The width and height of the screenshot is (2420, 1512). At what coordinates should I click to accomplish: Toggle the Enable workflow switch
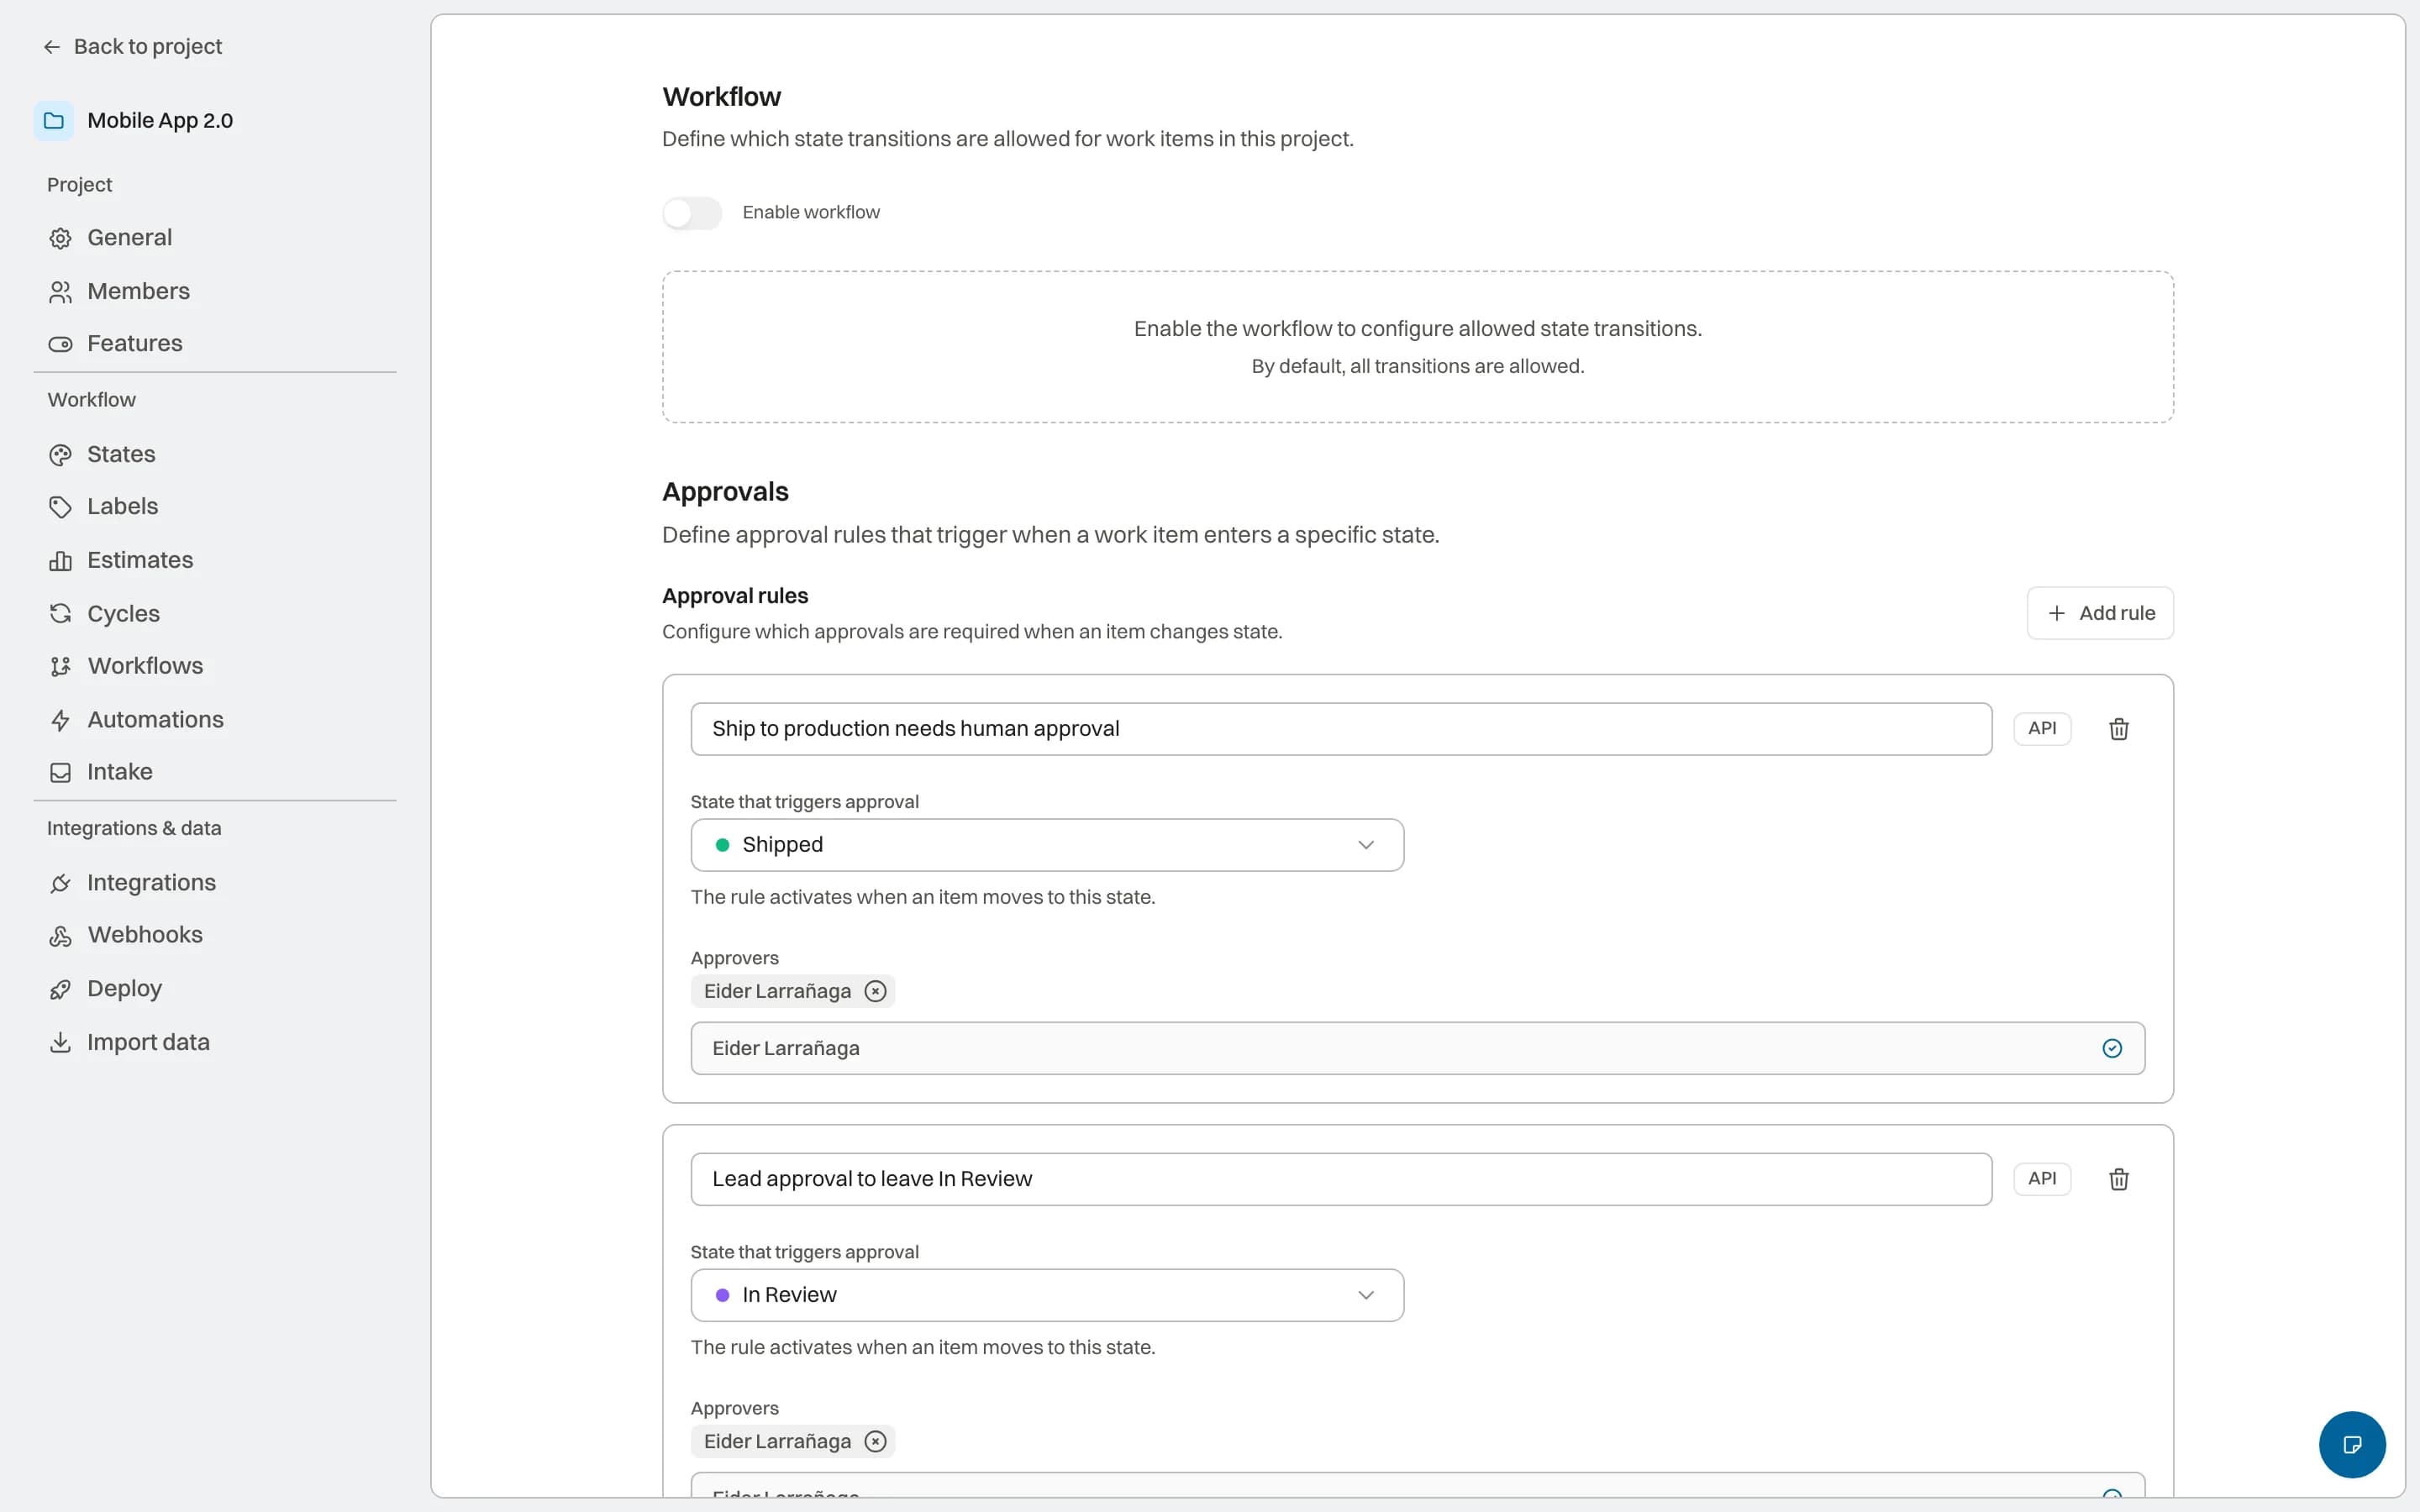[x=692, y=213]
